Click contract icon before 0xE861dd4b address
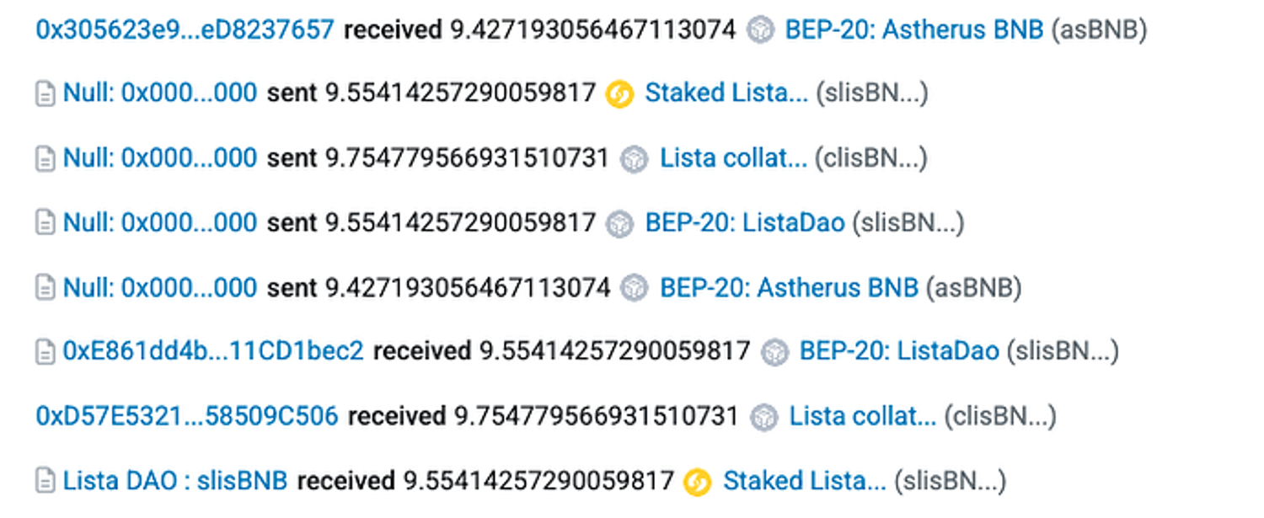The height and width of the screenshot is (518, 1264). point(46,352)
